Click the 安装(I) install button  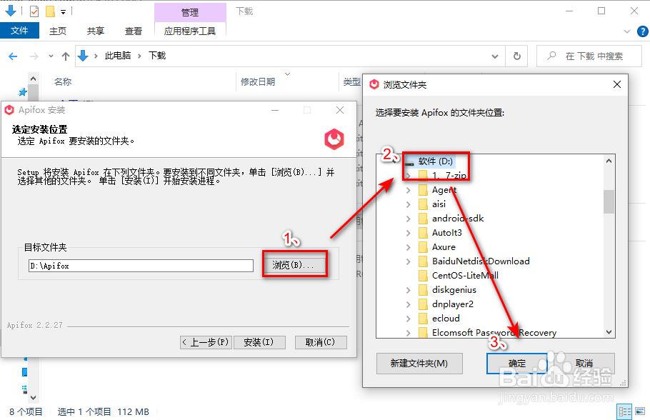tap(259, 342)
